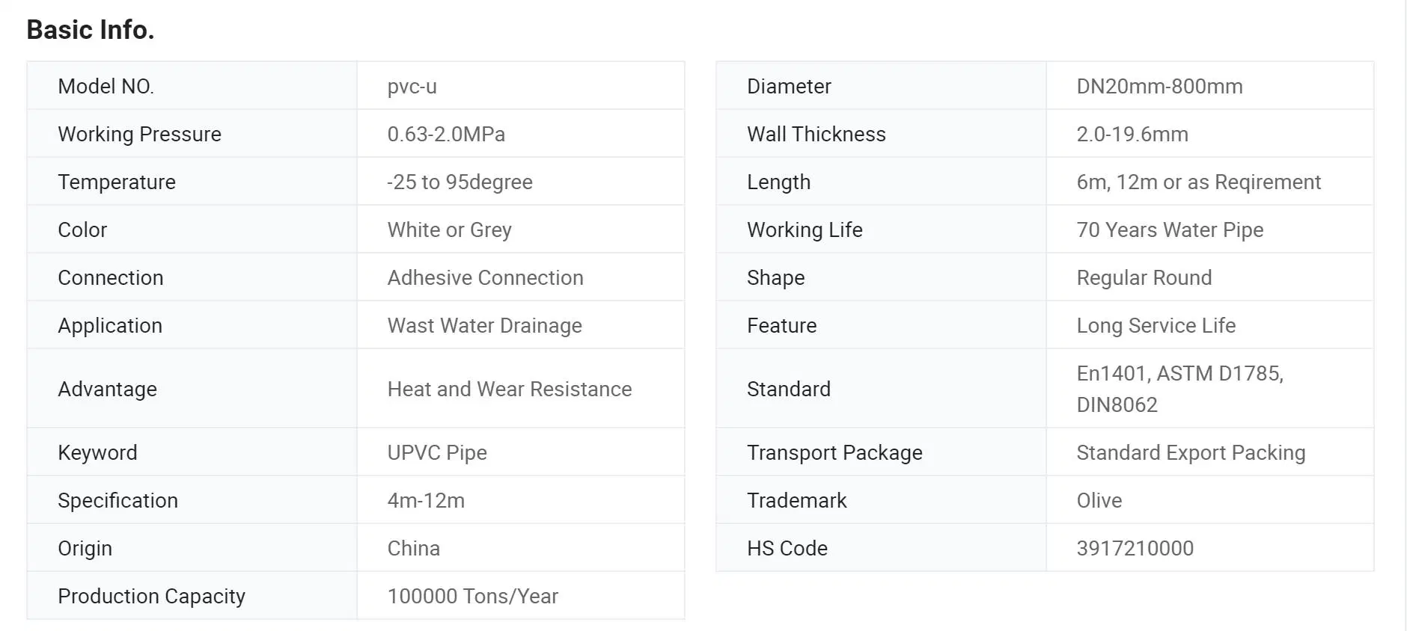
Task: Click the 'UPVC Pipe' value
Action: point(437,452)
